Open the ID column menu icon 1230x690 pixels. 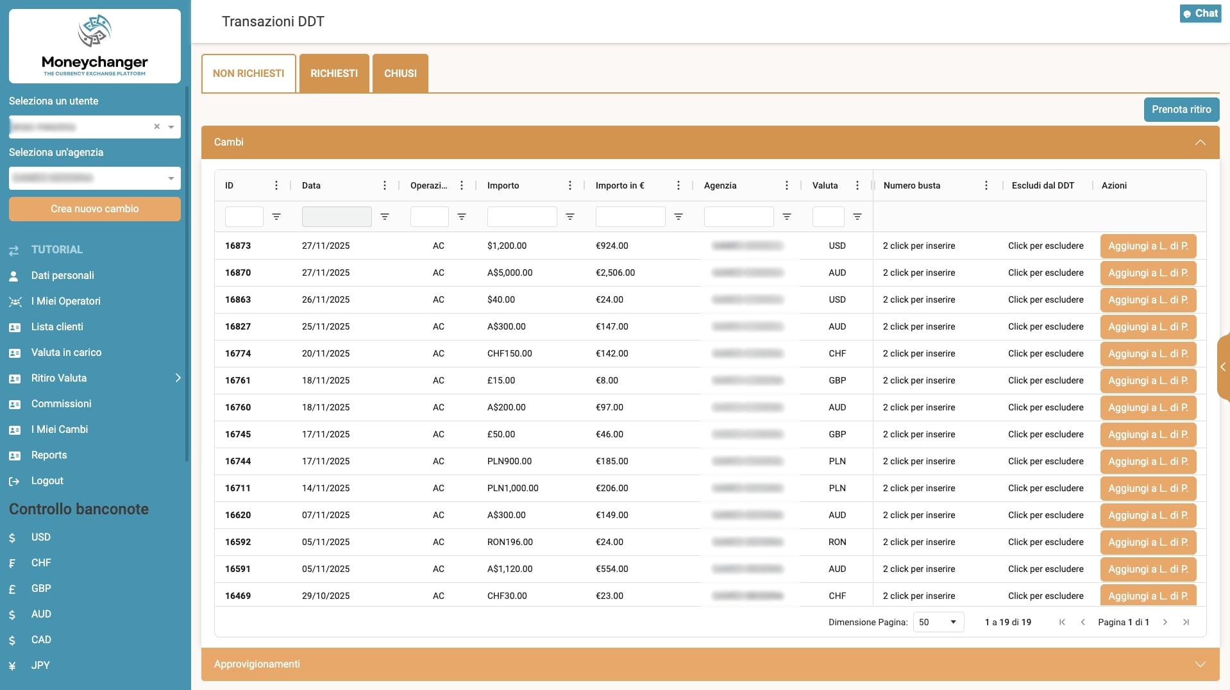pyautogui.click(x=276, y=185)
